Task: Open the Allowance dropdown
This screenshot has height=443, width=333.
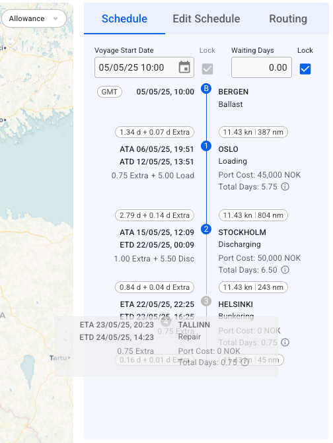Action: point(34,18)
